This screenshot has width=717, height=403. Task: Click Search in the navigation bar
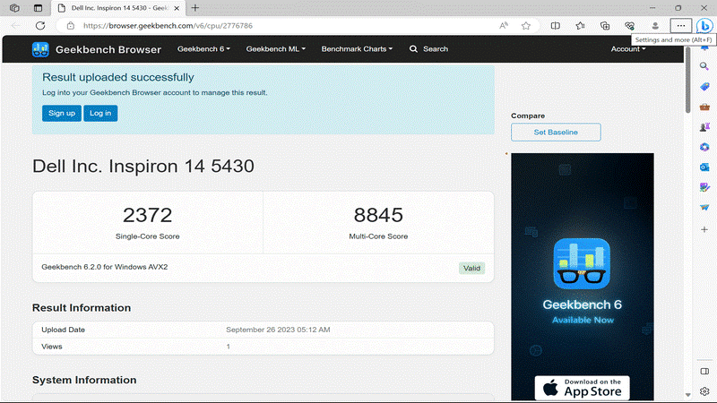[x=428, y=49]
